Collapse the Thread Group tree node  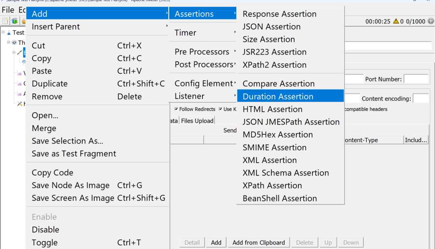[9, 42]
